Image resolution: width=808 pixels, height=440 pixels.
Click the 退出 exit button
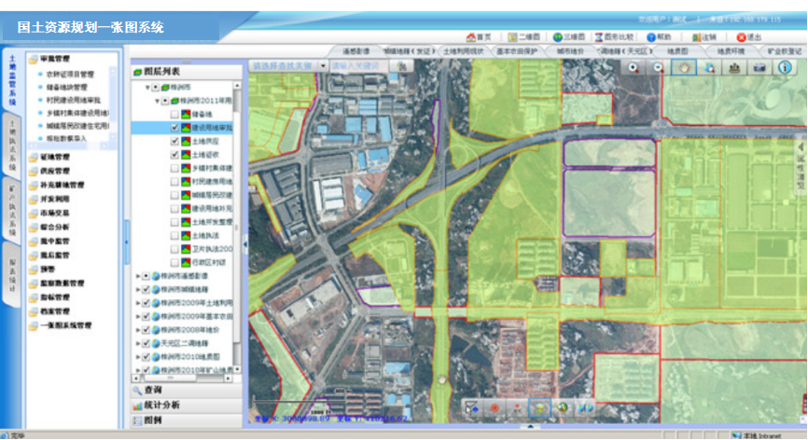click(x=754, y=37)
